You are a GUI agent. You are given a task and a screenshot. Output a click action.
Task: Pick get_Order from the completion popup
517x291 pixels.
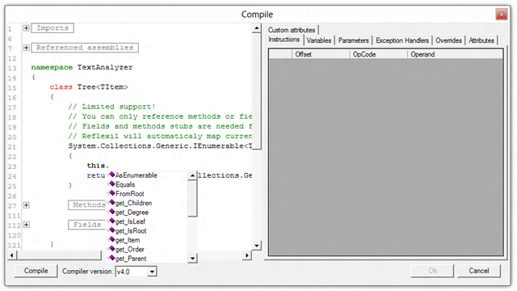pos(129,249)
